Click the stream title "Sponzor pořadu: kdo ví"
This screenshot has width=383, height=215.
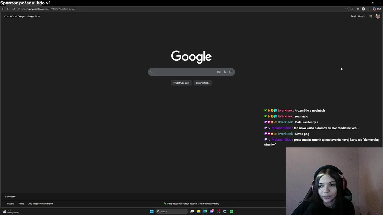25,3
